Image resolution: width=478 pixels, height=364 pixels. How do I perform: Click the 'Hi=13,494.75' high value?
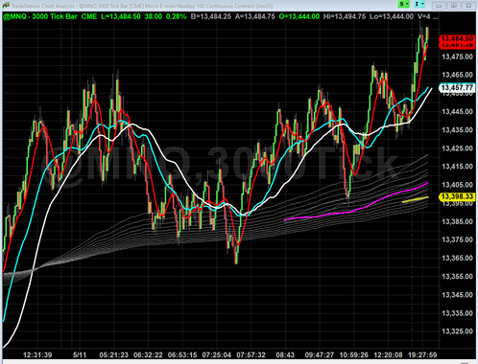(345, 16)
